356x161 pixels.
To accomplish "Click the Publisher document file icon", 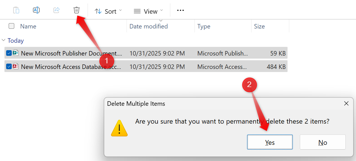I will 16,53.
